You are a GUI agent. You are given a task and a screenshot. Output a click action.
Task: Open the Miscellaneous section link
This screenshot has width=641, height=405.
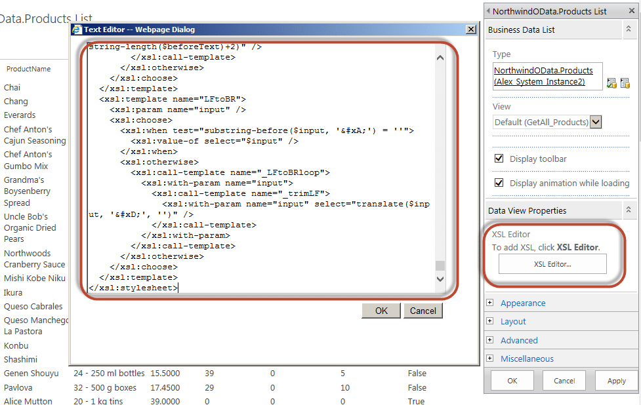pyautogui.click(x=527, y=358)
